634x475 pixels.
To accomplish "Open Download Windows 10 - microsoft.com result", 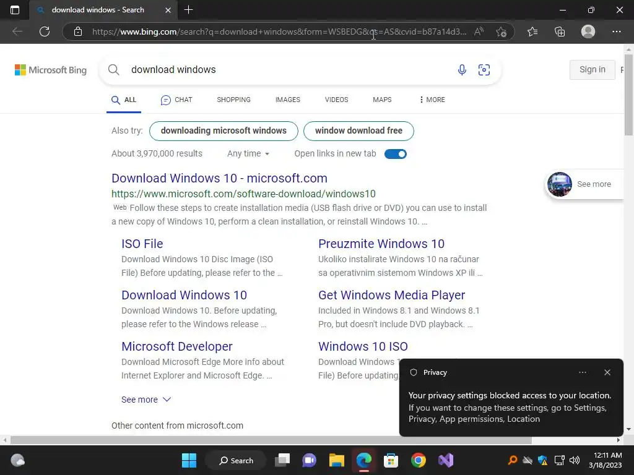I will coord(220,178).
